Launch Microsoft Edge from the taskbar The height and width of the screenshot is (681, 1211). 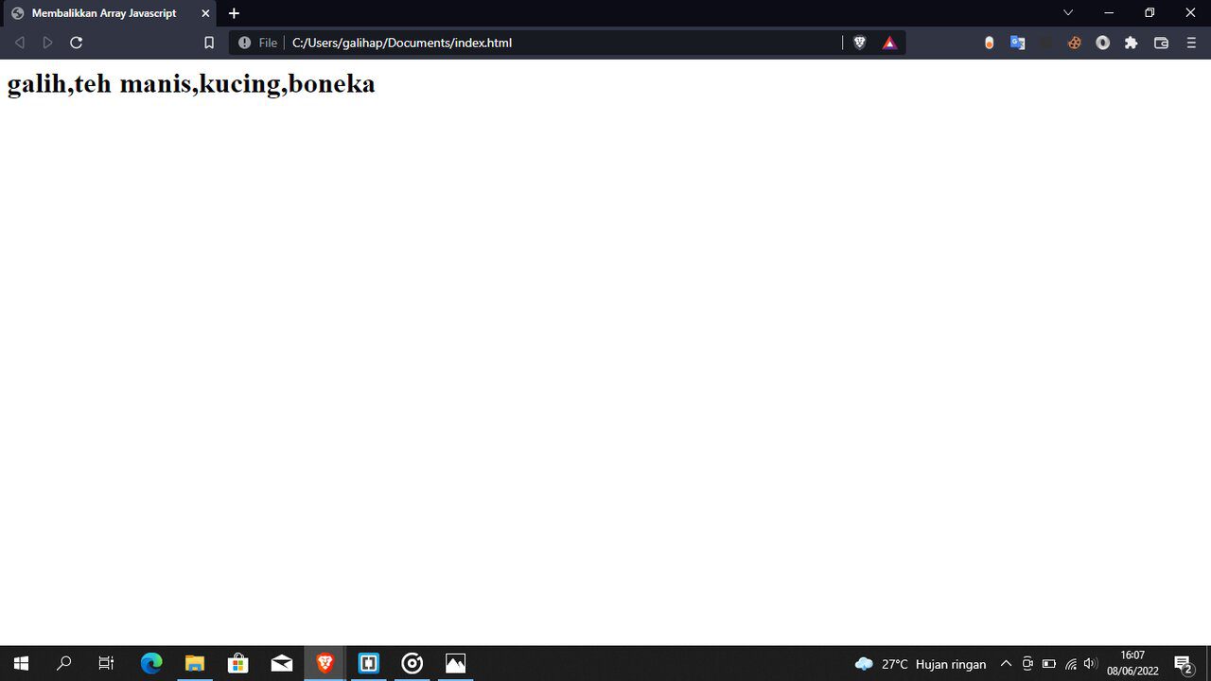pos(151,663)
